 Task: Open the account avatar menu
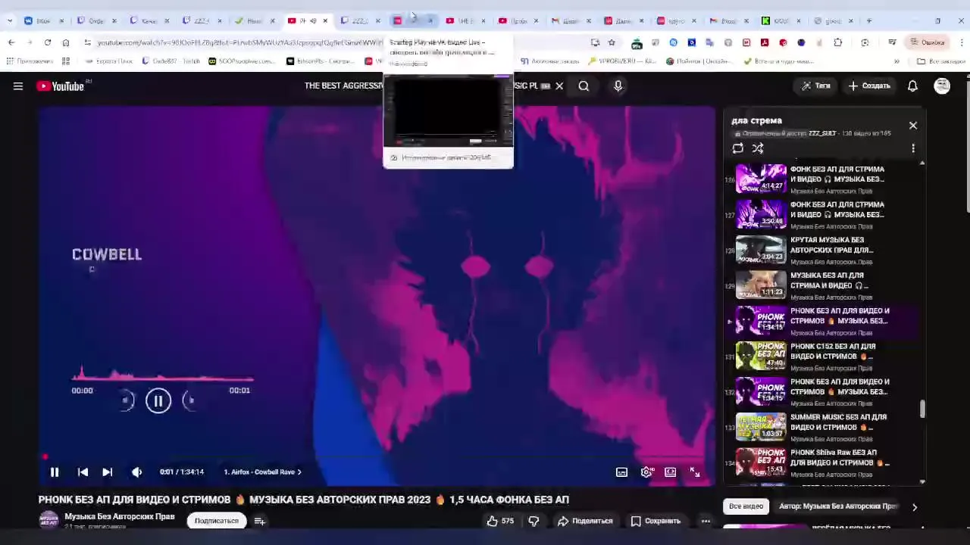(x=942, y=86)
